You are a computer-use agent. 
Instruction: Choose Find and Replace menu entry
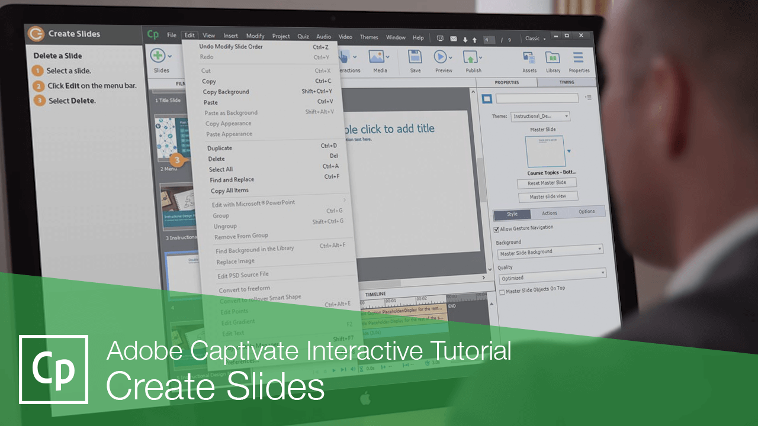(x=232, y=179)
